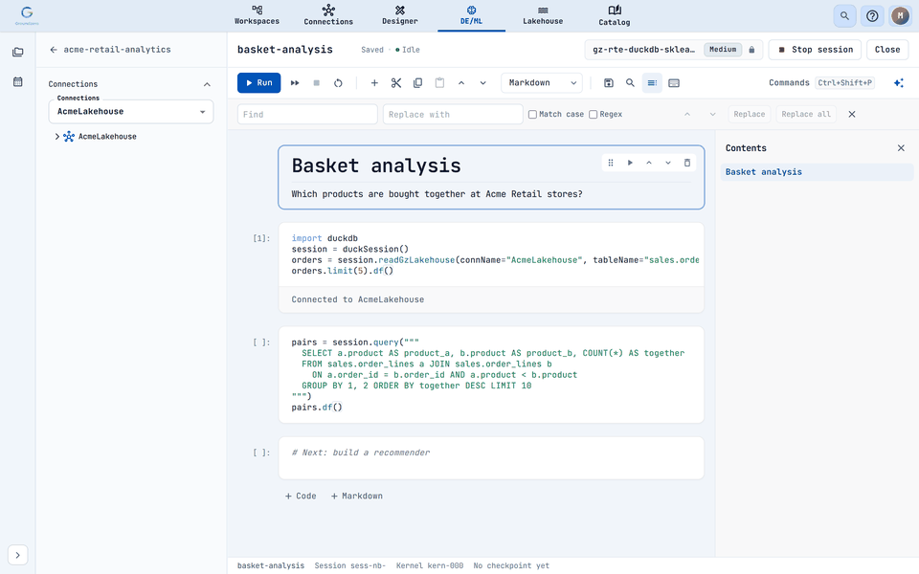Image resolution: width=919 pixels, height=574 pixels.
Task: Cut the selected cell with scissors icon
Action: coord(396,83)
